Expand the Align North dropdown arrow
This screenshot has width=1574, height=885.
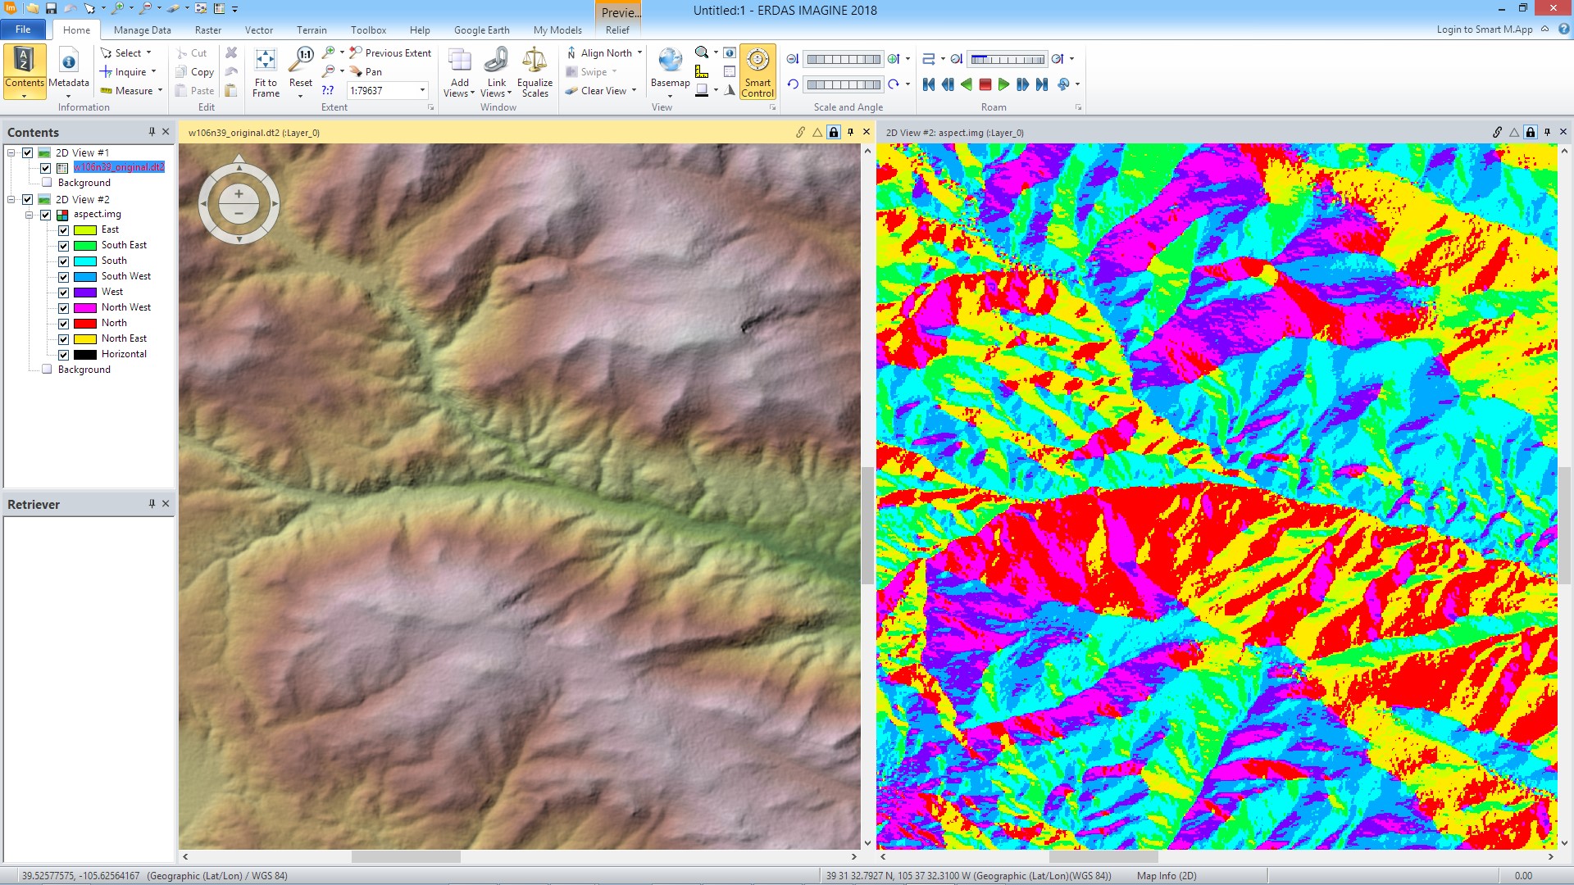(640, 53)
